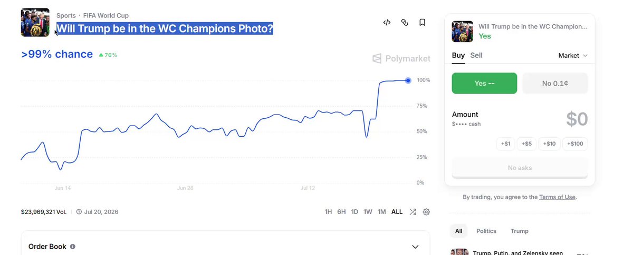Viewport: 633px width, 255px height.
Task: Open the embed code icon
Action: click(x=387, y=23)
